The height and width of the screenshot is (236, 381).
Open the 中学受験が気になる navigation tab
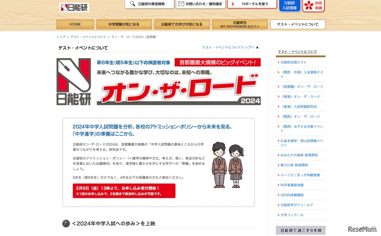point(124,24)
